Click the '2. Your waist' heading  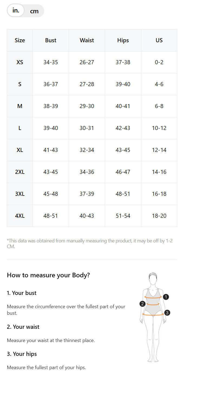pos(23,327)
